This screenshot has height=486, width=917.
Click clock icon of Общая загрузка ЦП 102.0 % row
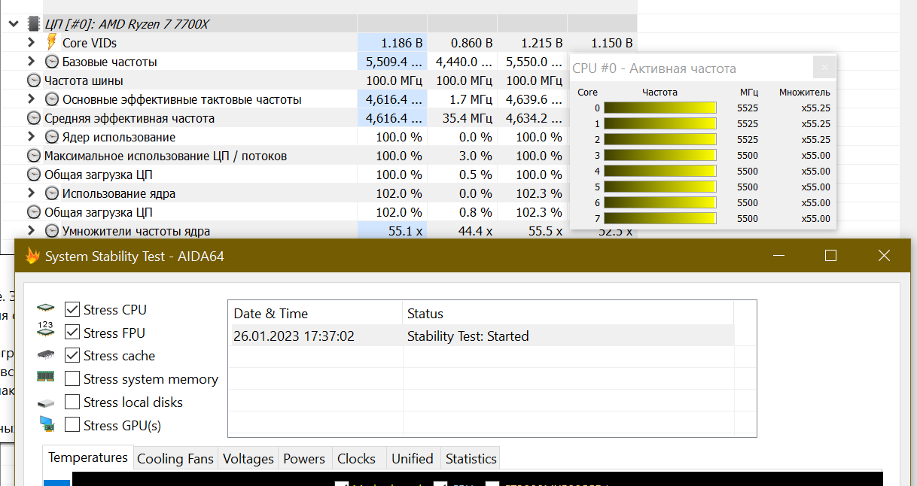tap(34, 212)
